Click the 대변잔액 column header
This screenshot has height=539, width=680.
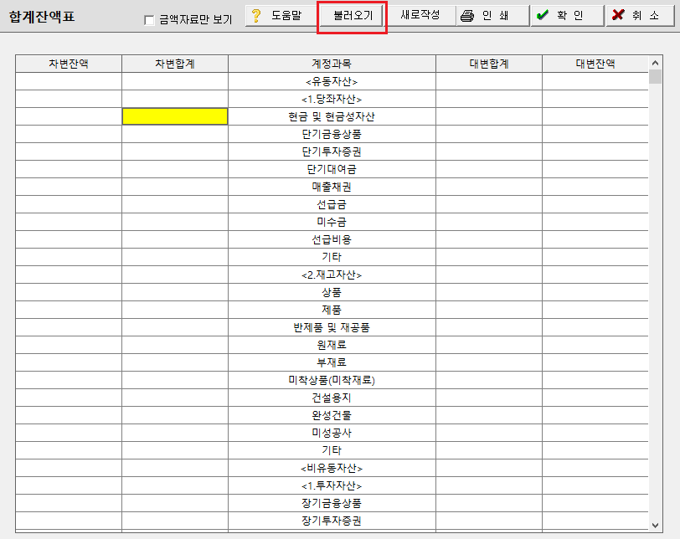click(595, 64)
